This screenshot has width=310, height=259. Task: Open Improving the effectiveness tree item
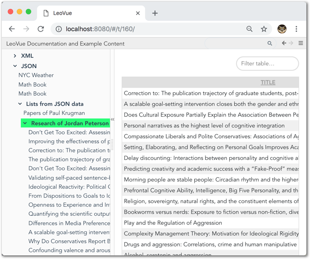point(69,141)
